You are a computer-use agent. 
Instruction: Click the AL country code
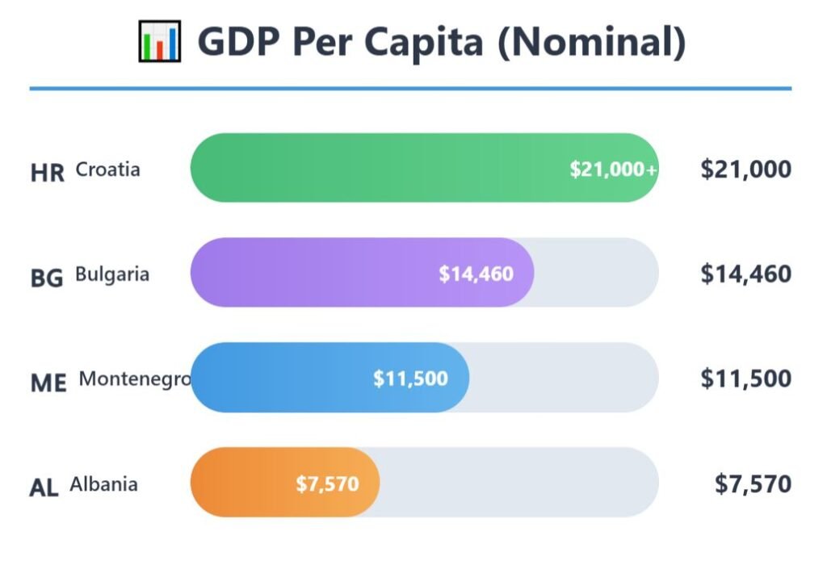coord(44,487)
